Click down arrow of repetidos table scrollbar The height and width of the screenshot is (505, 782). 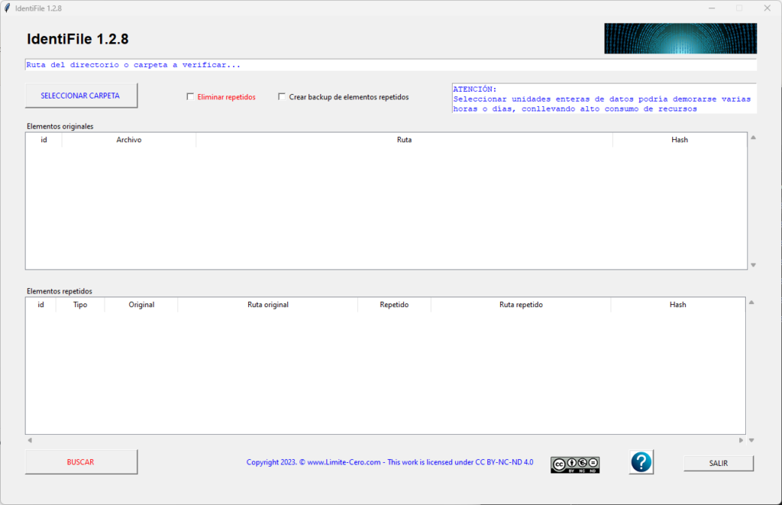coord(751,440)
